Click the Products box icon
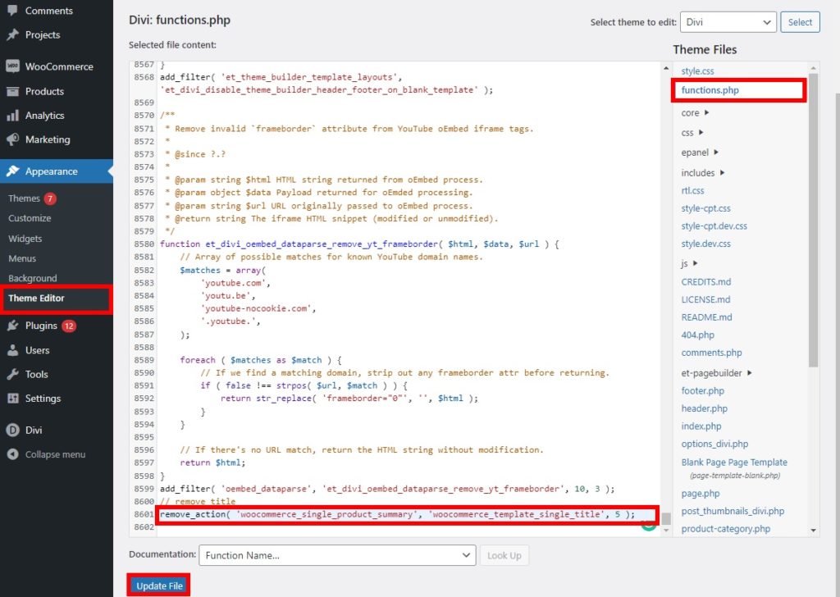This screenshot has width=840, height=597. [13, 91]
